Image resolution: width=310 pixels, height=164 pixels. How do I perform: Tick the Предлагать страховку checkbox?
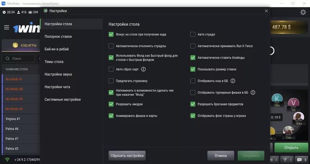coord(111,81)
